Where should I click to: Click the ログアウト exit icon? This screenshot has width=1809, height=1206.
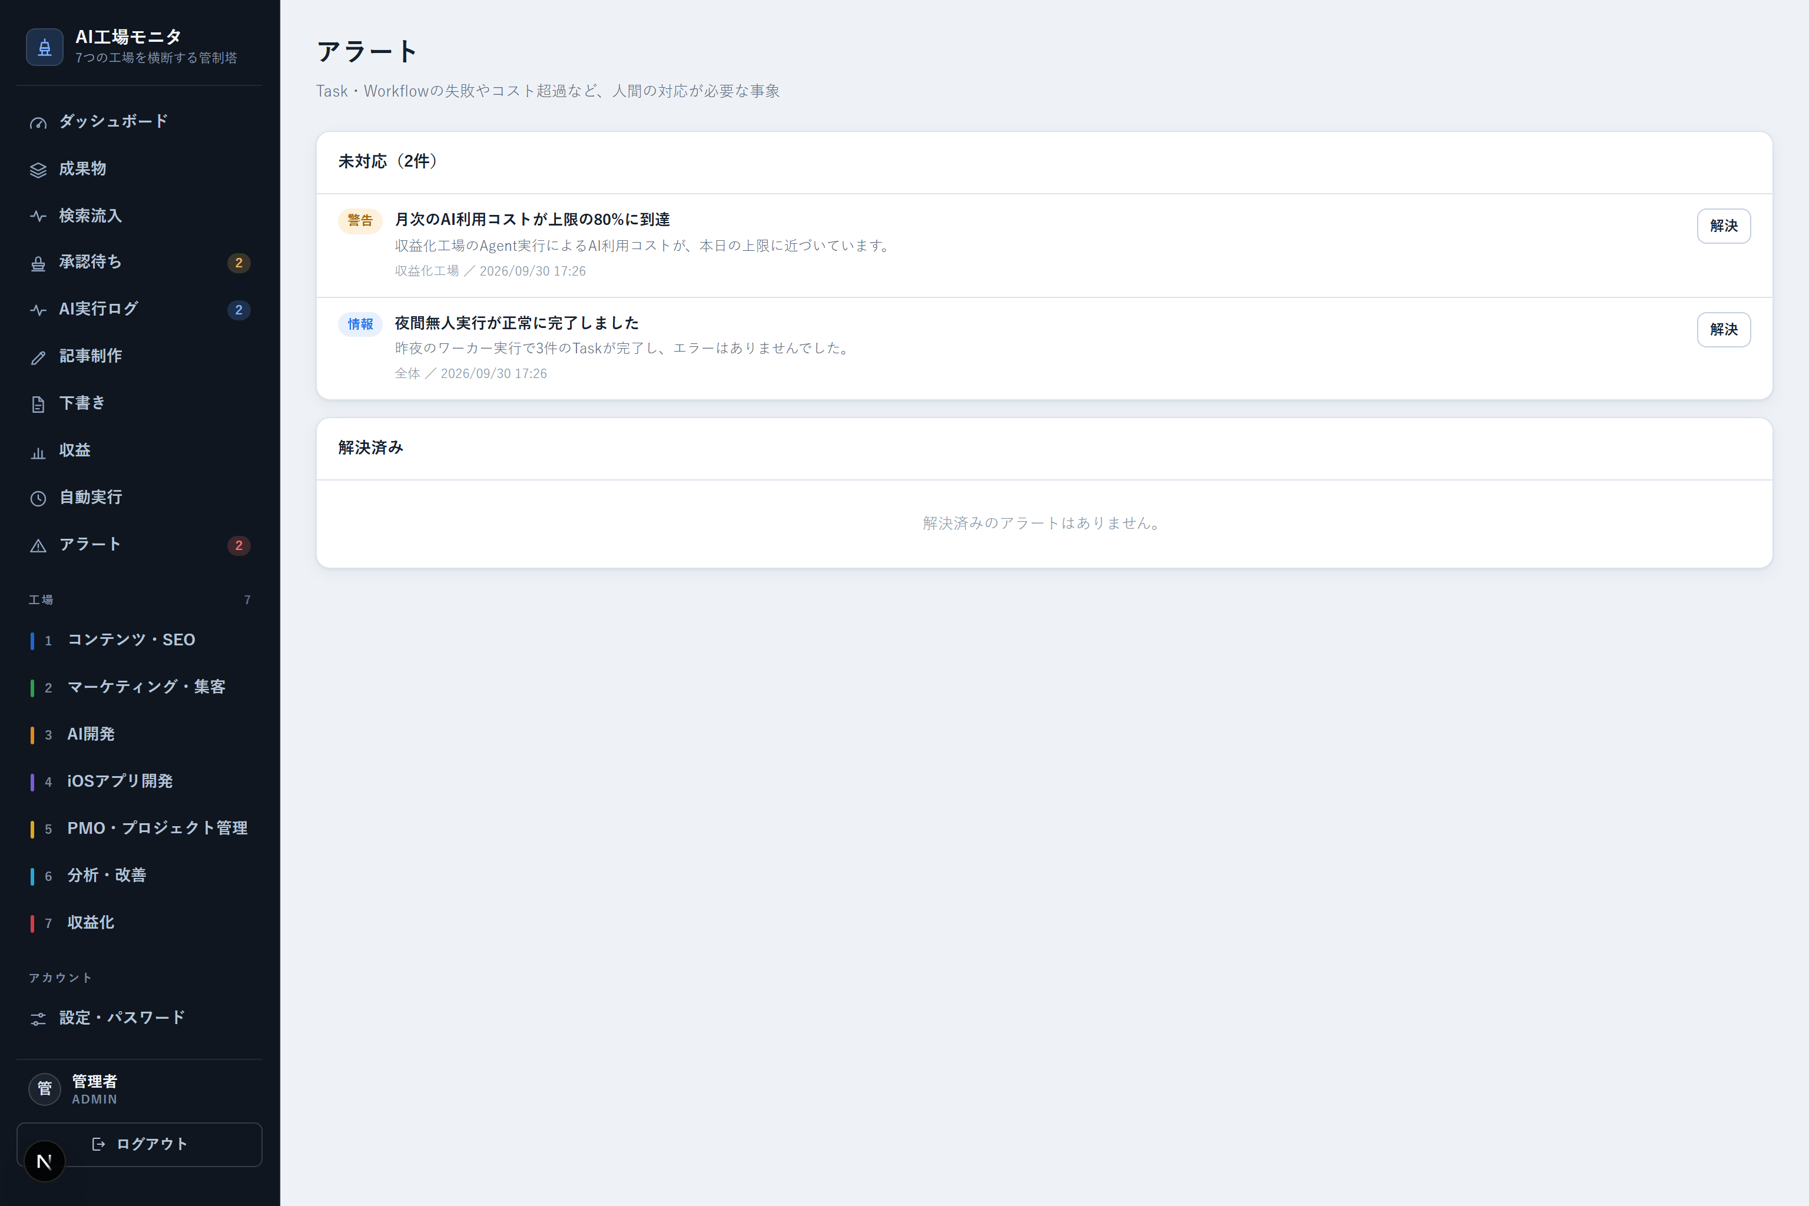[x=98, y=1145]
